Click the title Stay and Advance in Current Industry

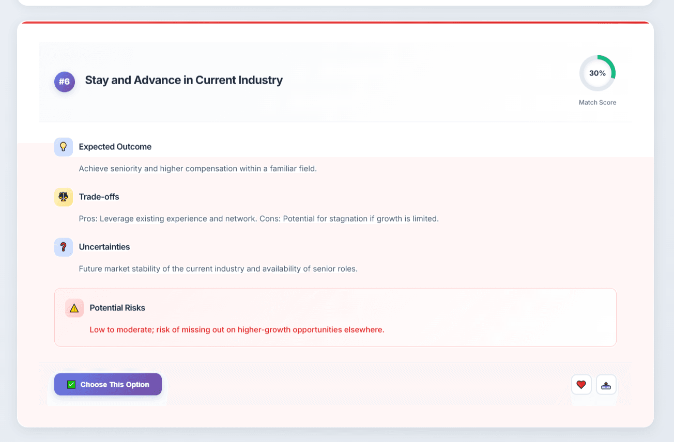coord(184,80)
